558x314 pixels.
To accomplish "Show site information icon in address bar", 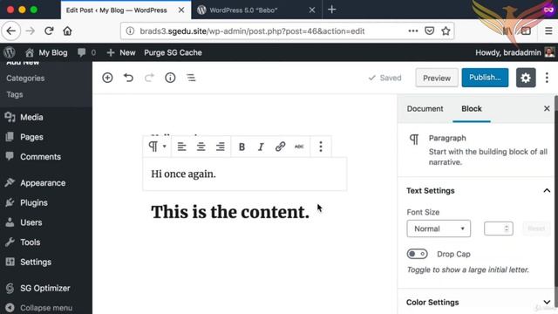I will [x=130, y=31].
